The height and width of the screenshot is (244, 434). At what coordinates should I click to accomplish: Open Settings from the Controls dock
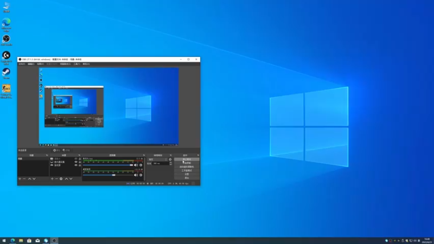pyautogui.click(x=187, y=174)
